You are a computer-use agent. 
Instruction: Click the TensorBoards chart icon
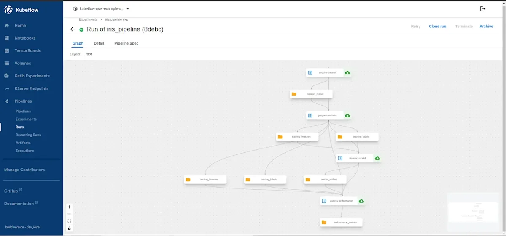click(x=7, y=51)
